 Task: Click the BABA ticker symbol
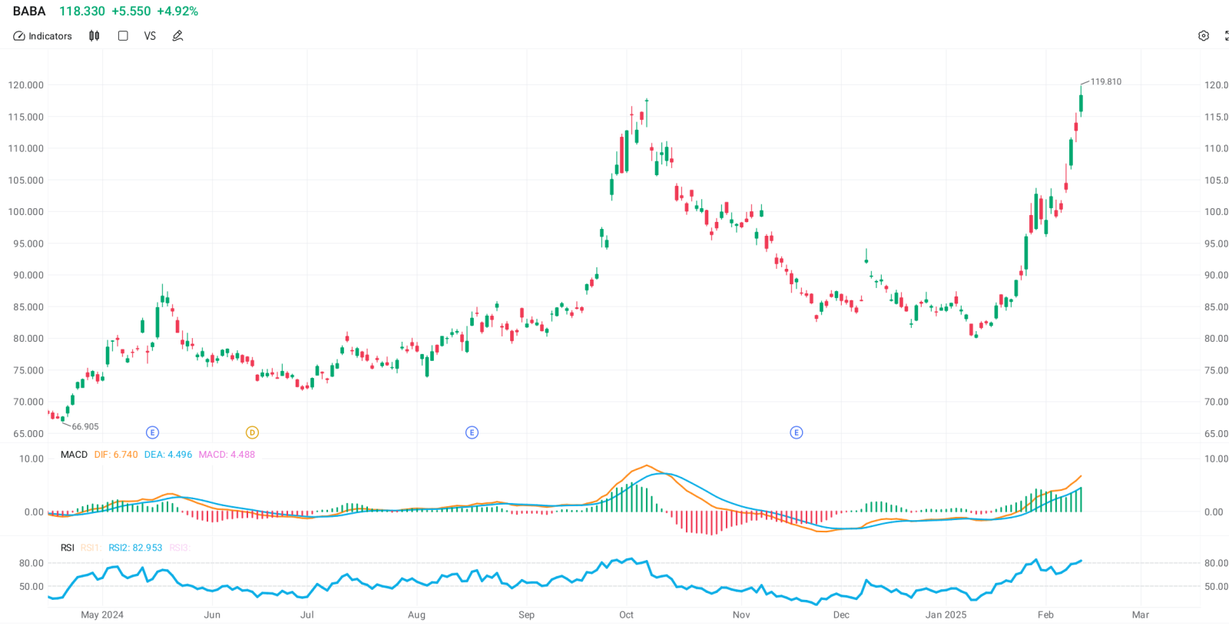29,12
